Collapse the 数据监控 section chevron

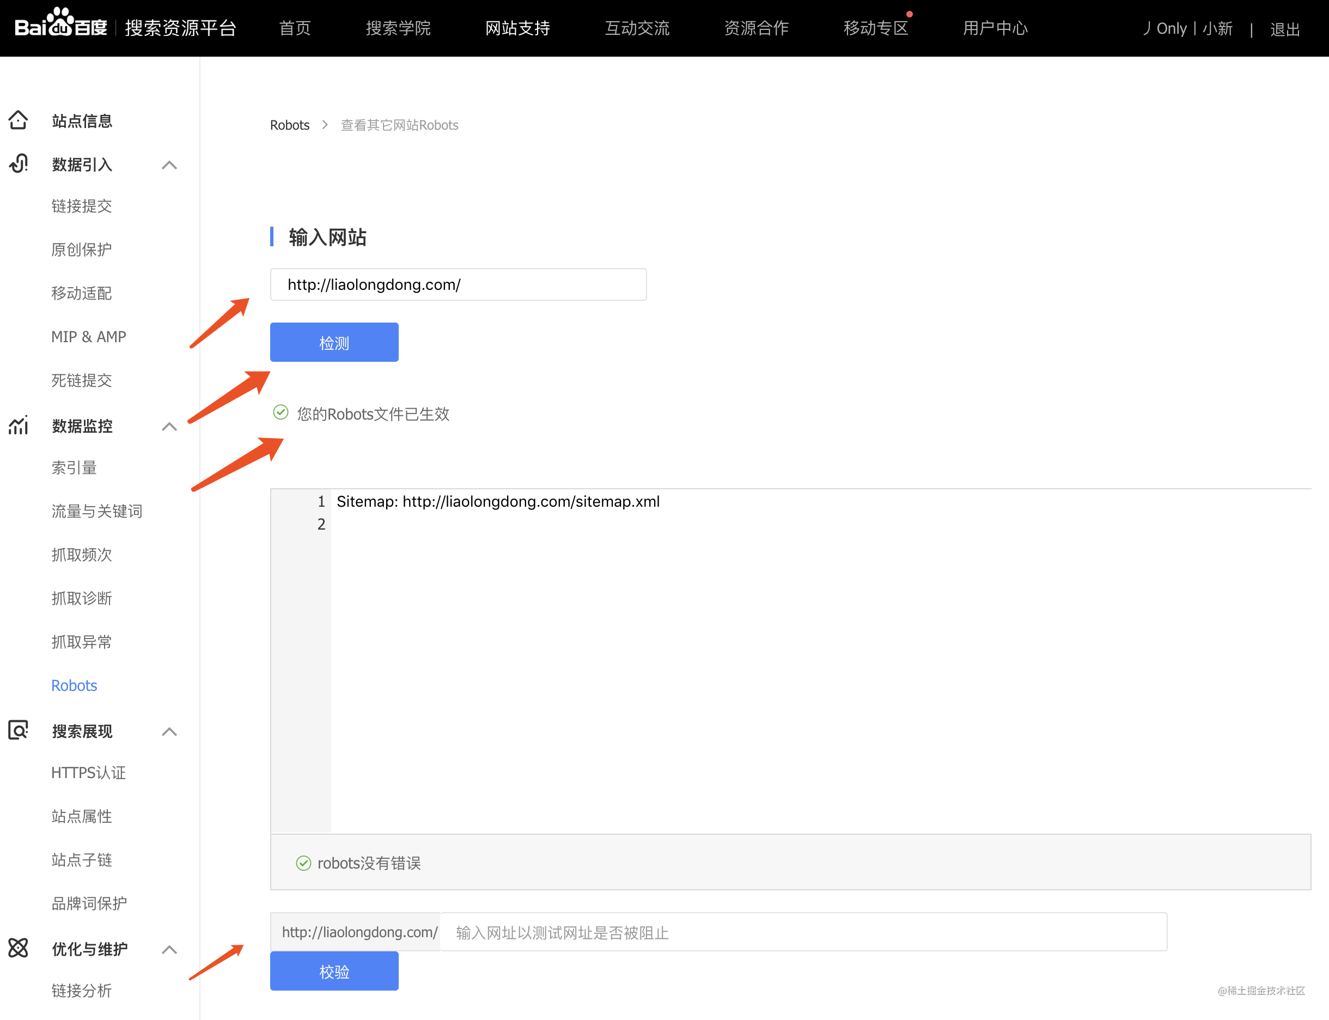pos(169,426)
